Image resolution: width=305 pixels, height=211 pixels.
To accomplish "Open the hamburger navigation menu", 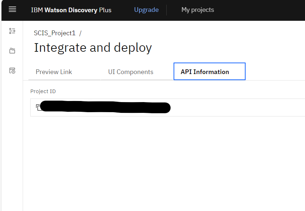I will click(x=12, y=10).
